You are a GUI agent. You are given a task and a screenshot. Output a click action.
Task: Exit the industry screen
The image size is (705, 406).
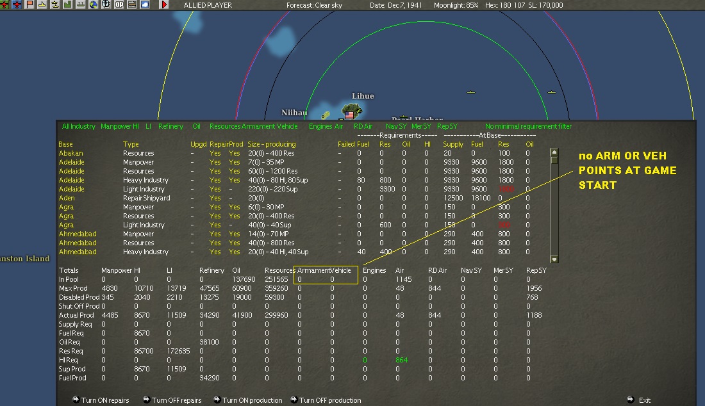(645, 400)
